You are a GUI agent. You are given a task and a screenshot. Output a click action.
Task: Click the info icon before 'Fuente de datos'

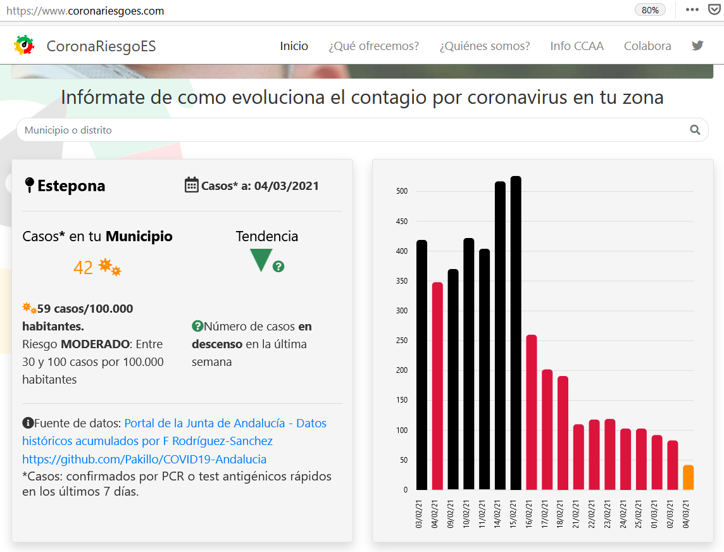click(x=28, y=423)
